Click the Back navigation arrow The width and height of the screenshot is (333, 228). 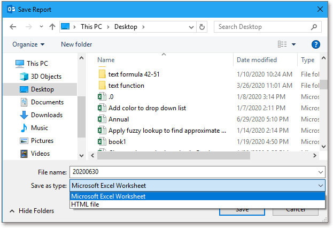point(13,27)
